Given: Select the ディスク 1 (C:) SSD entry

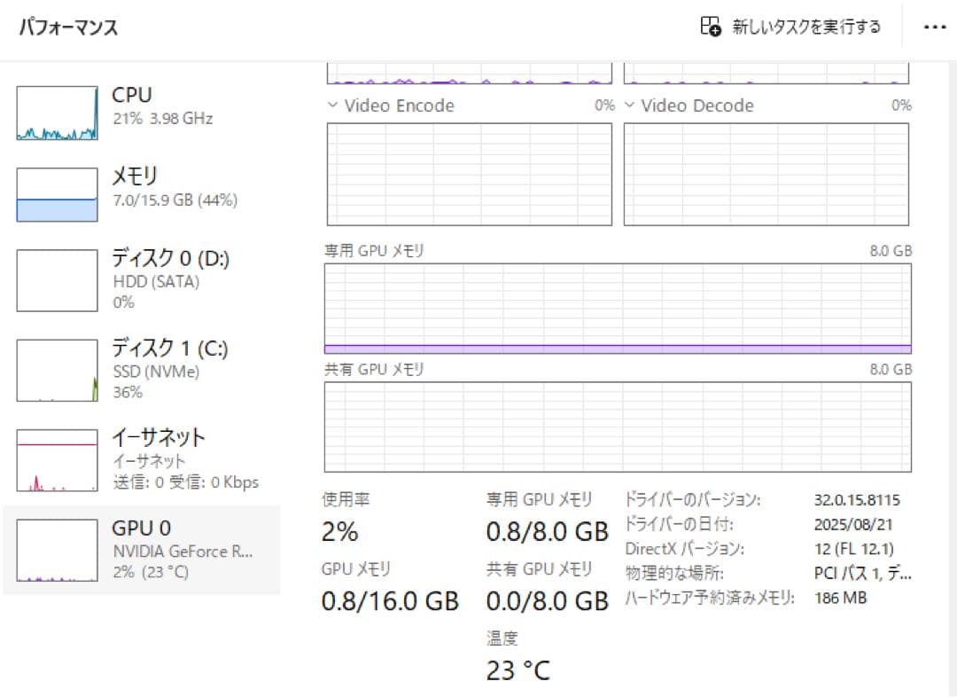Looking at the screenshot, I should (169, 348).
